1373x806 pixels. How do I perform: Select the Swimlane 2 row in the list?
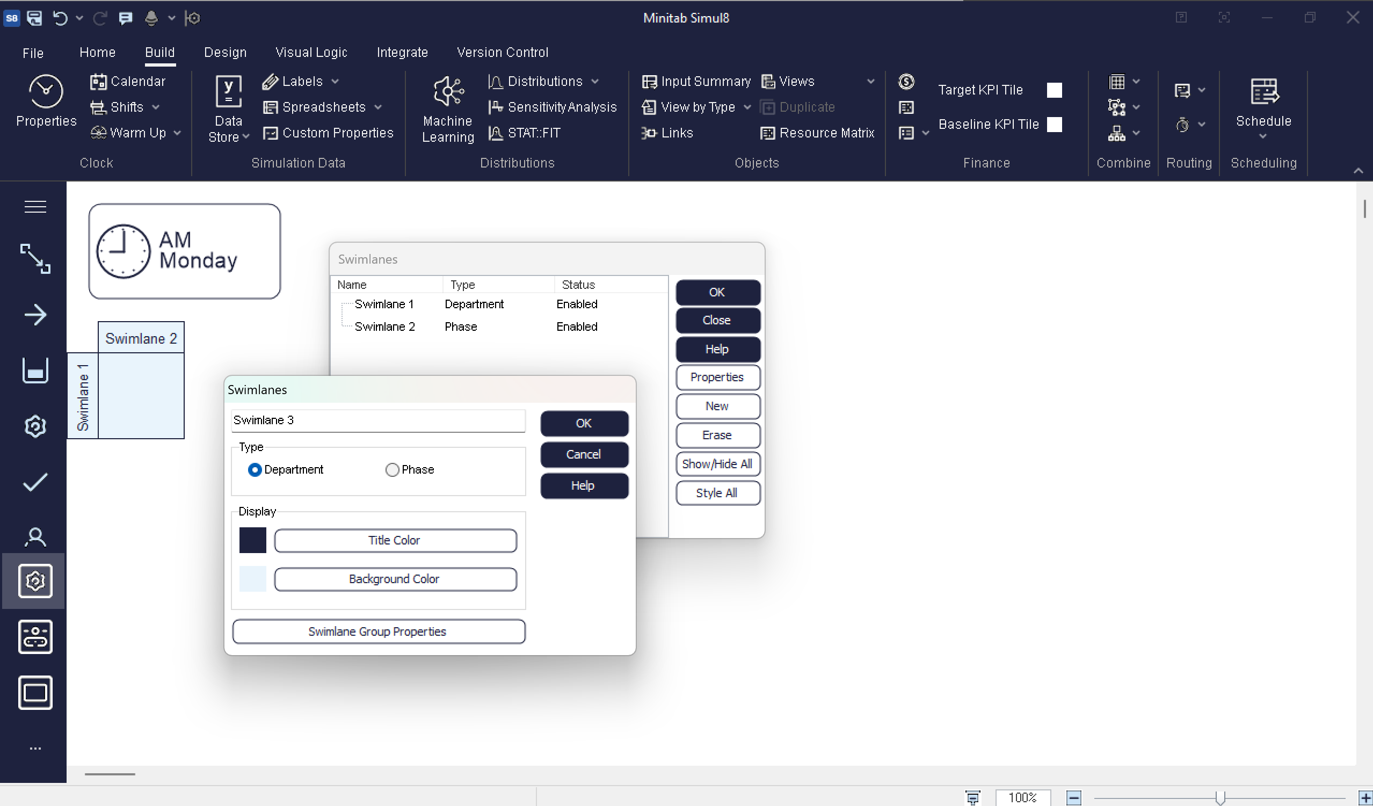(498, 326)
